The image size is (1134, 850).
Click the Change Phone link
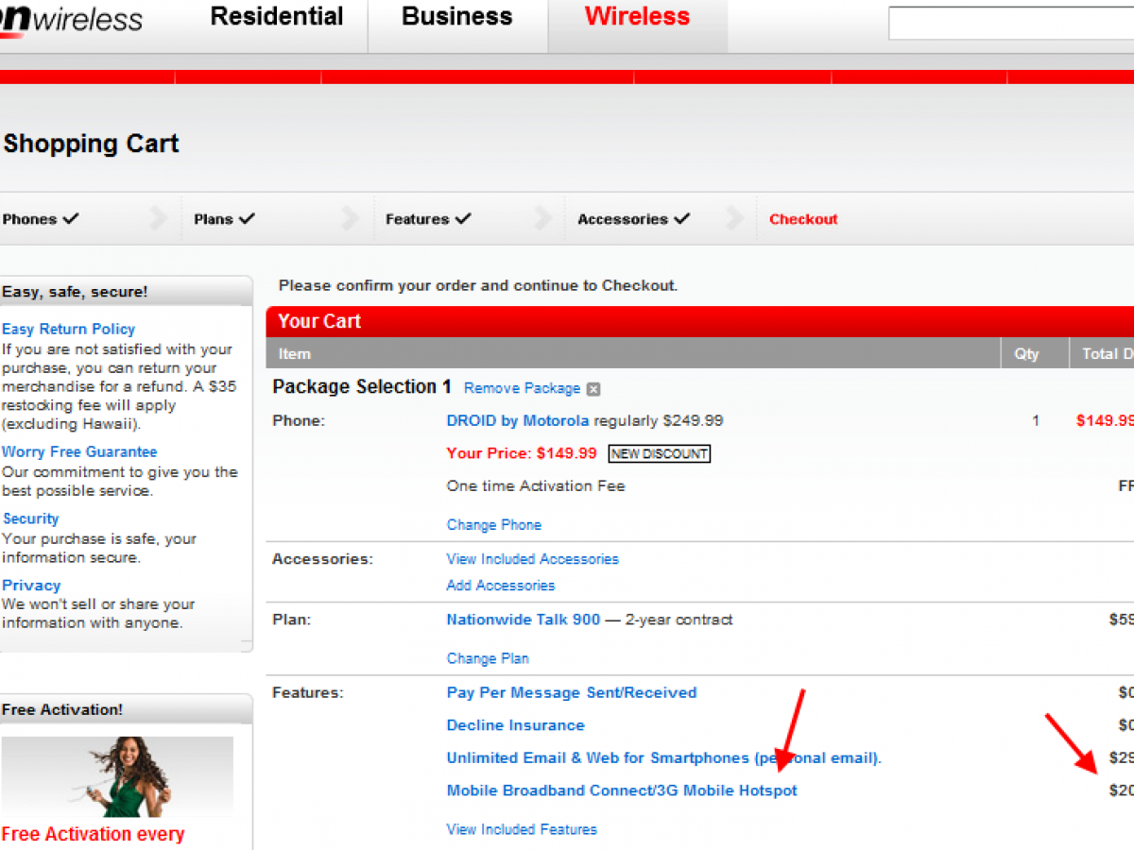493,525
